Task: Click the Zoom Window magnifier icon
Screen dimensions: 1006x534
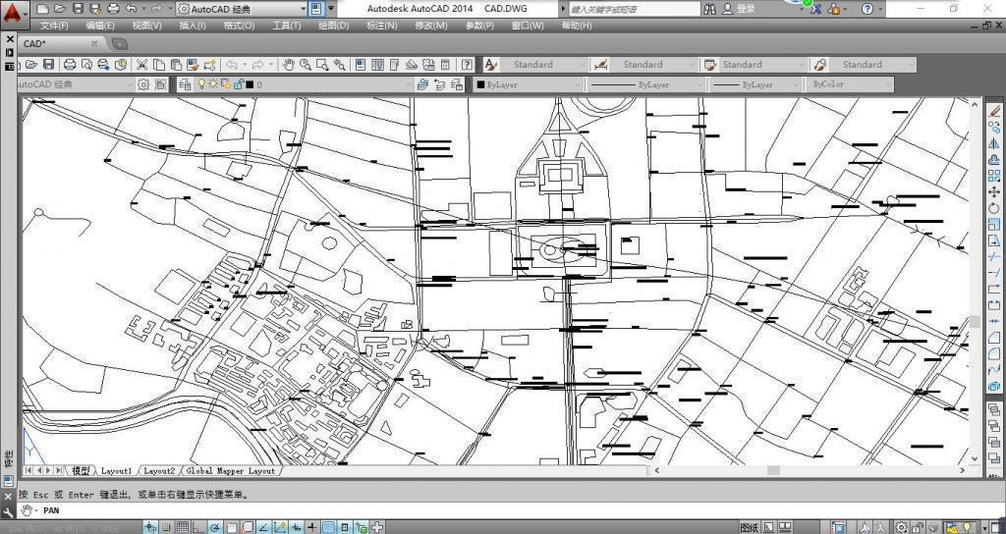Action: coord(322,65)
